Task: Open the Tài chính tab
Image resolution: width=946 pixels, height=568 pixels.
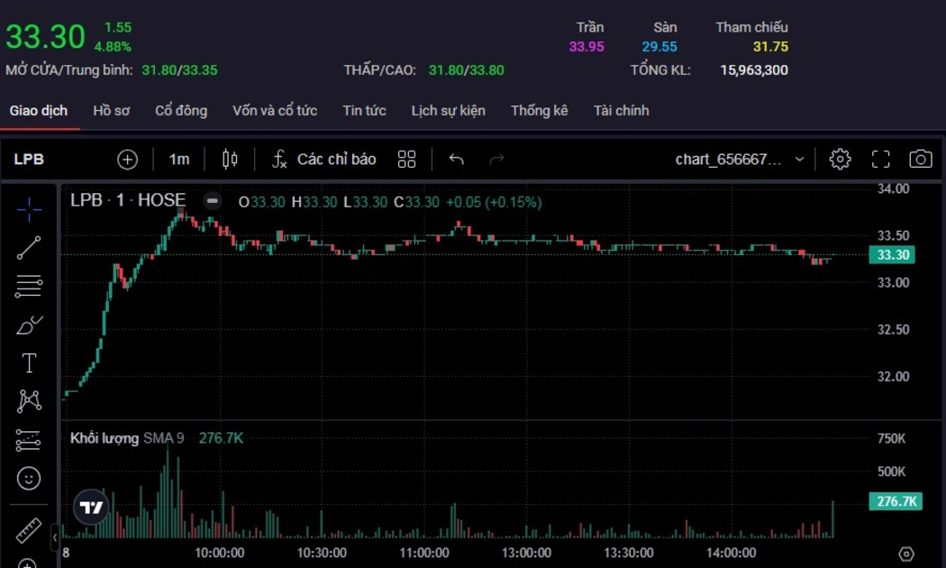Action: (621, 111)
